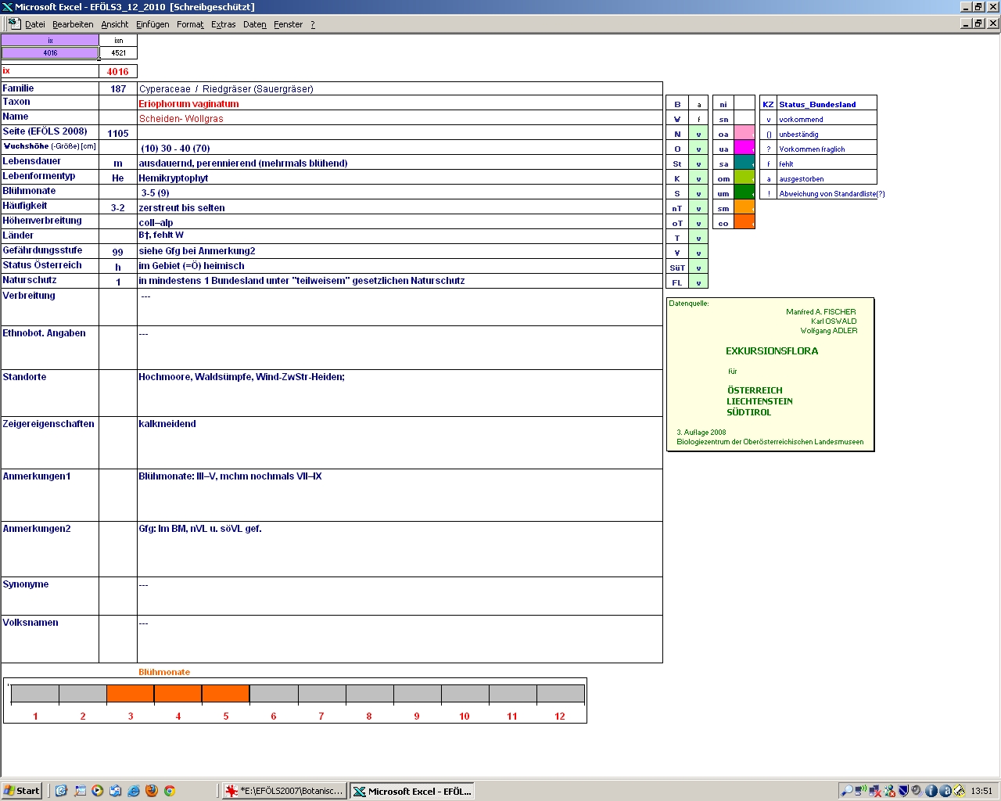Open Google Chrome from quick launch
The image size is (1001, 801).
(169, 791)
